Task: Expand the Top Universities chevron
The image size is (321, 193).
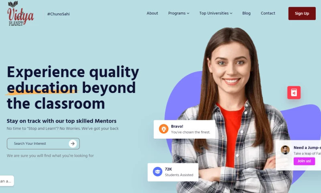Action: tap(231, 13)
